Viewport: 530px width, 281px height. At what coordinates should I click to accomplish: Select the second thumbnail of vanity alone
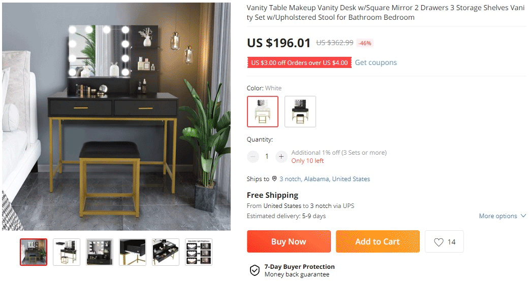click(x=67, y=252)
